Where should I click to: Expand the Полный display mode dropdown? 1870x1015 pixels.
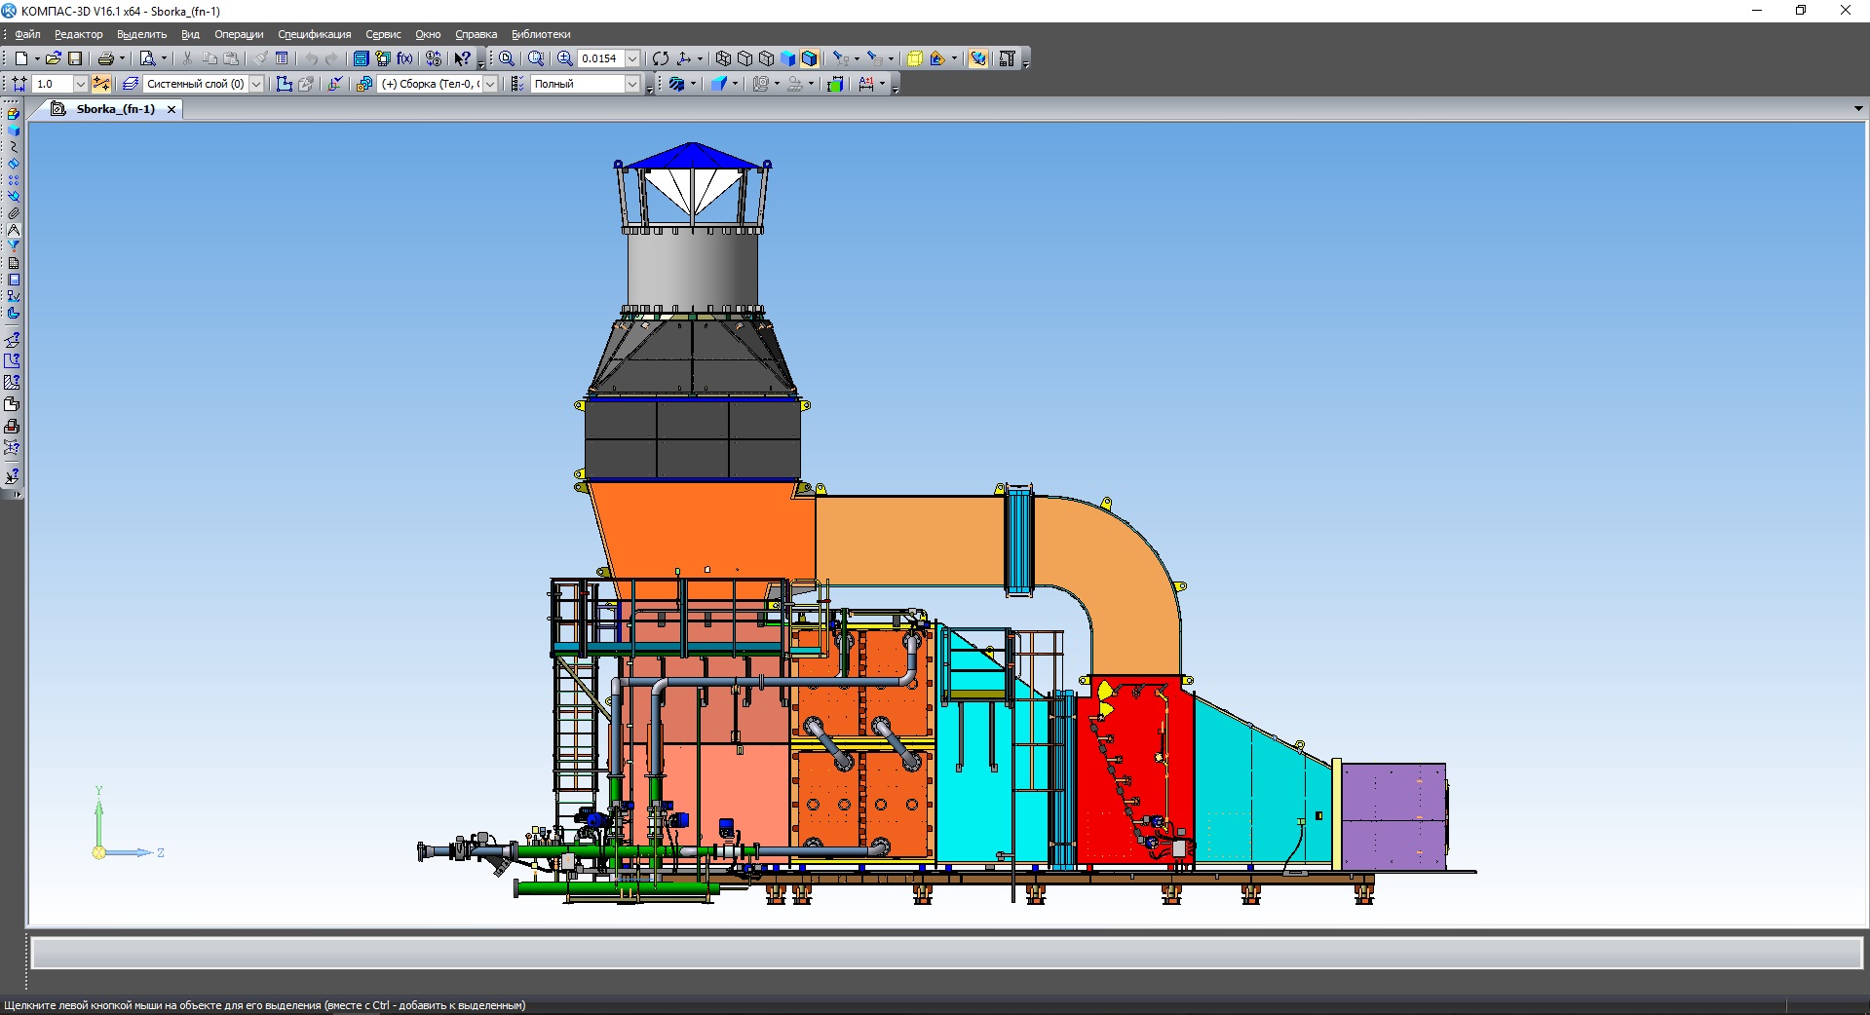click(x=631, y=84)
